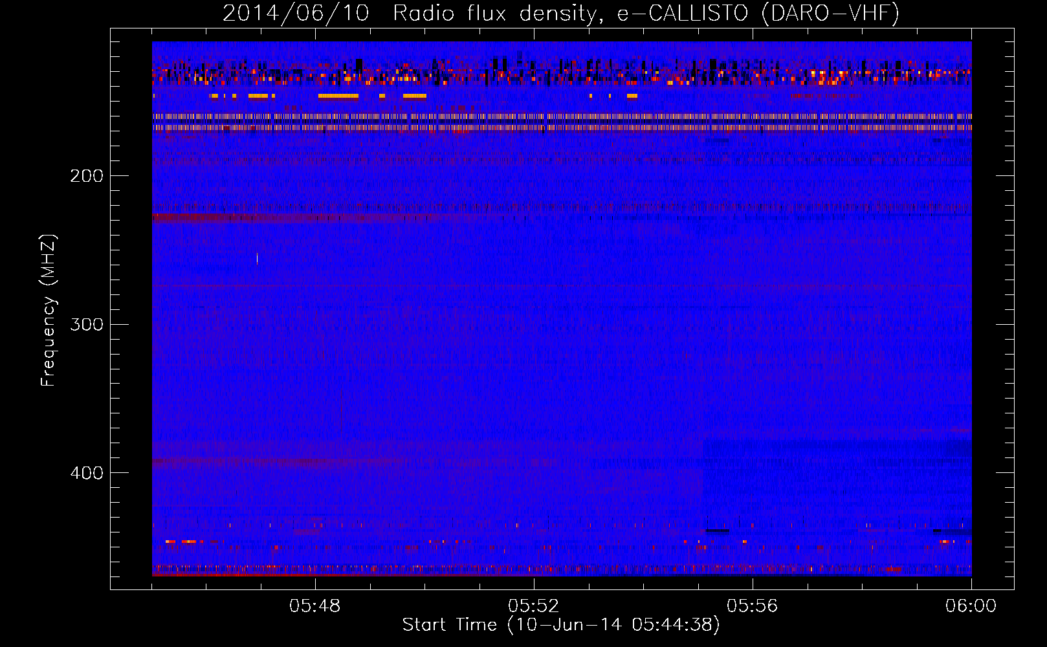The height and width of the screenshot is (647, 1047).
Task: Select the 06:00 time tick label
Action: coord(971,606)
